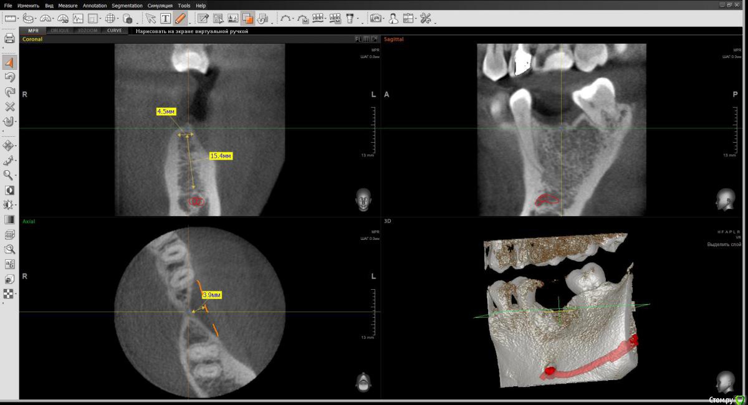Screen dimensions: 748x405
Task: Toggle the FL button in Coronal header
Action: 358,39
